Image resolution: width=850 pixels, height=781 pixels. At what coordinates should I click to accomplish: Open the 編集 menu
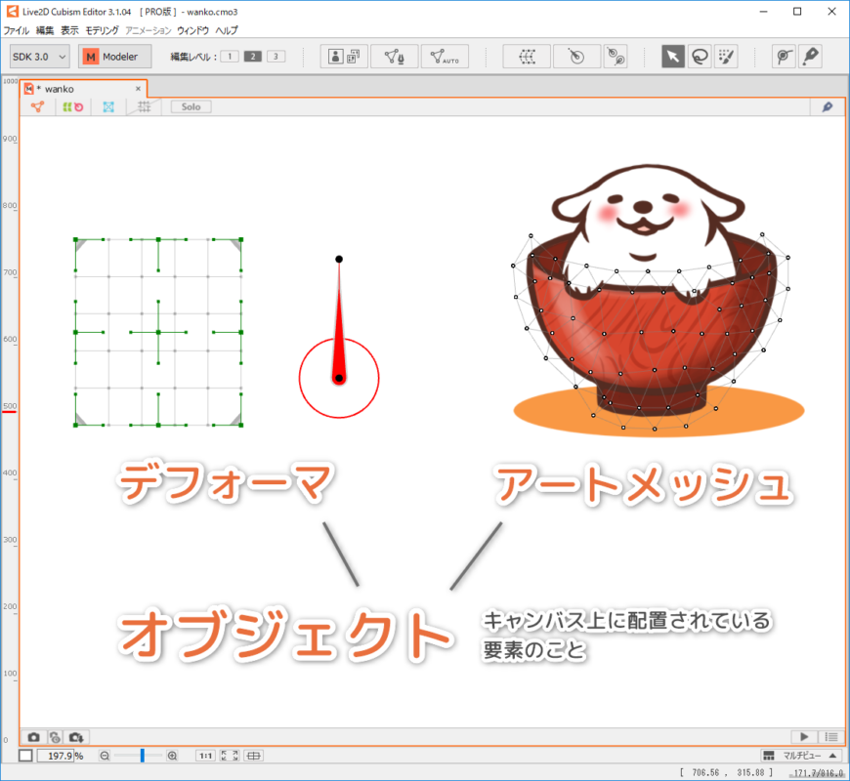(x=45, y=30)
